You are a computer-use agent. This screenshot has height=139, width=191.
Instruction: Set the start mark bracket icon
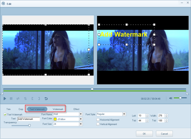[32, 99]
